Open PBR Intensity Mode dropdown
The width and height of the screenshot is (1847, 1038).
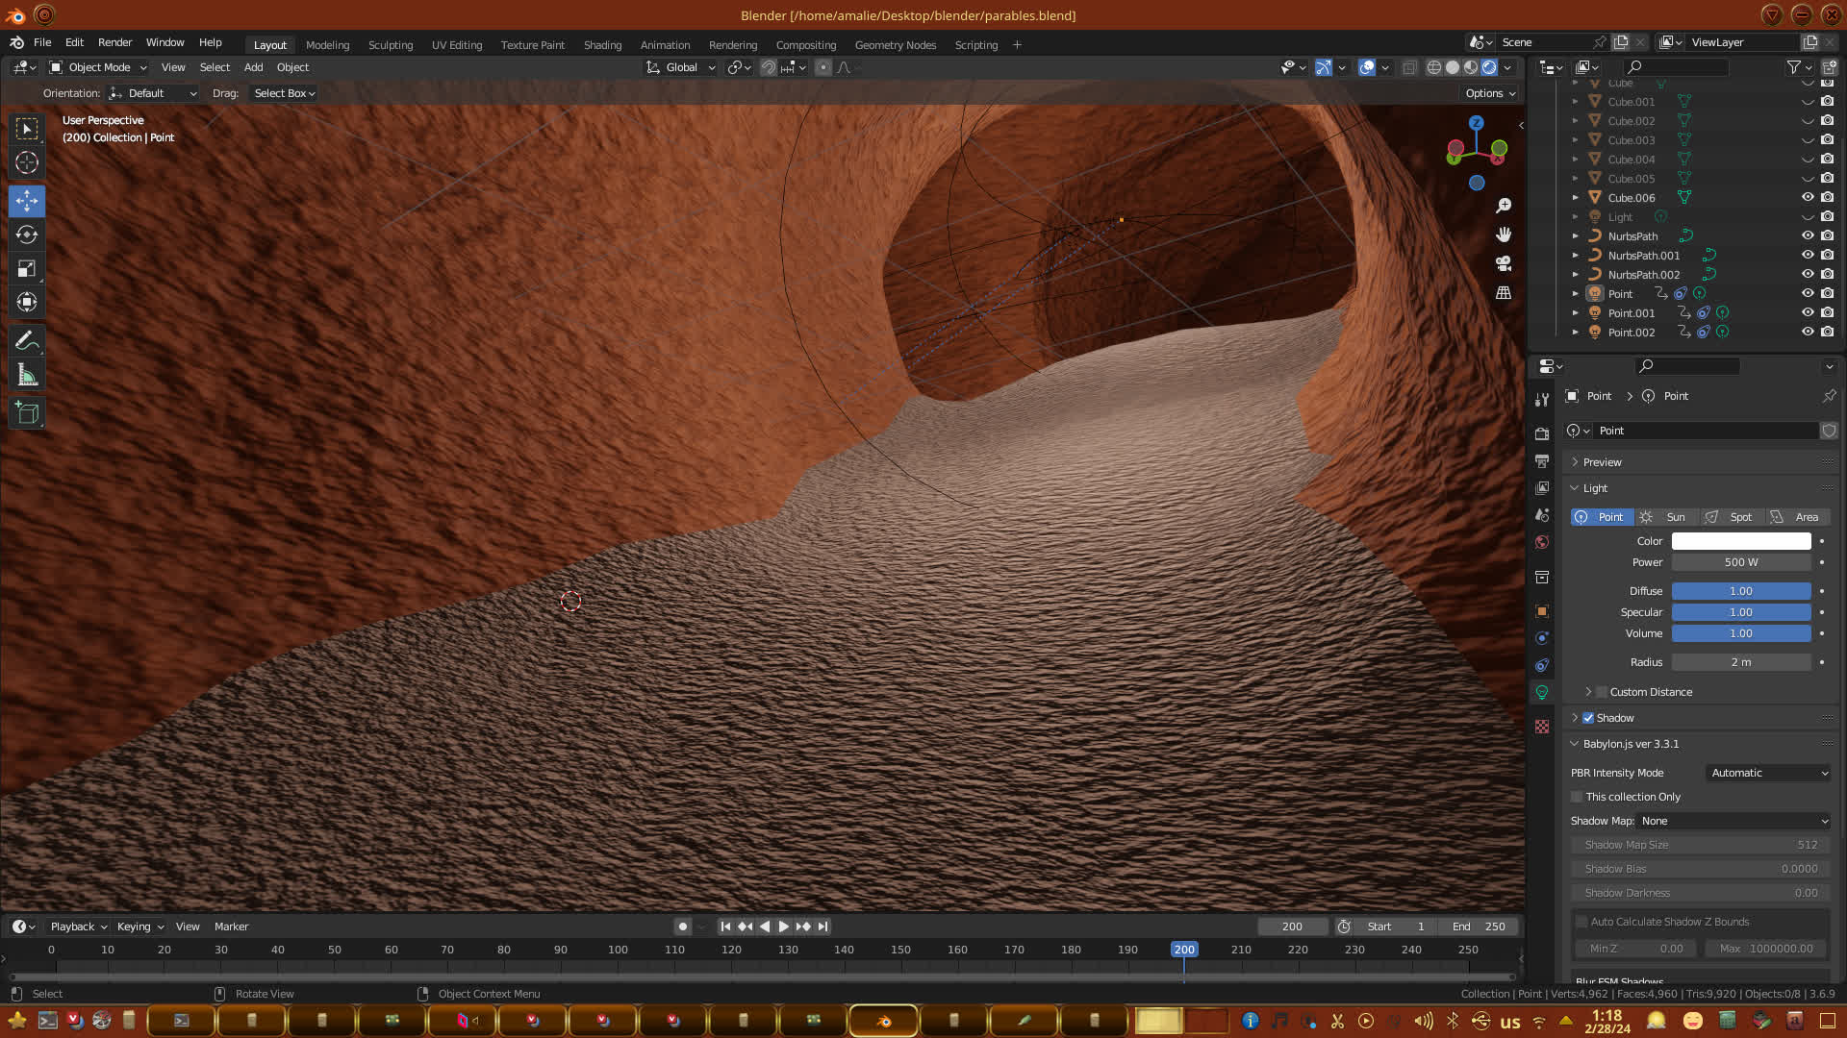click(x=1768, y=773)
